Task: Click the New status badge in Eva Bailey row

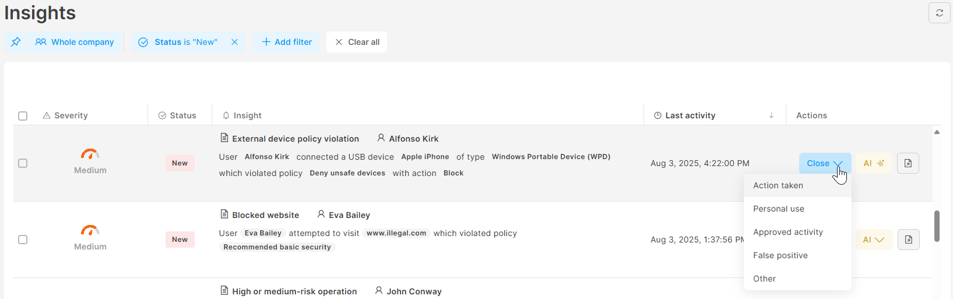Action: click(180, 240)
